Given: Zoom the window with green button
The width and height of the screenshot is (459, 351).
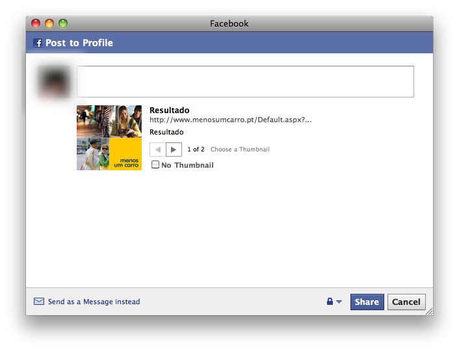Looking at the screenshot, I should (x=63, y=23).
